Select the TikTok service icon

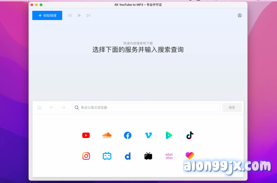(190, 135)
